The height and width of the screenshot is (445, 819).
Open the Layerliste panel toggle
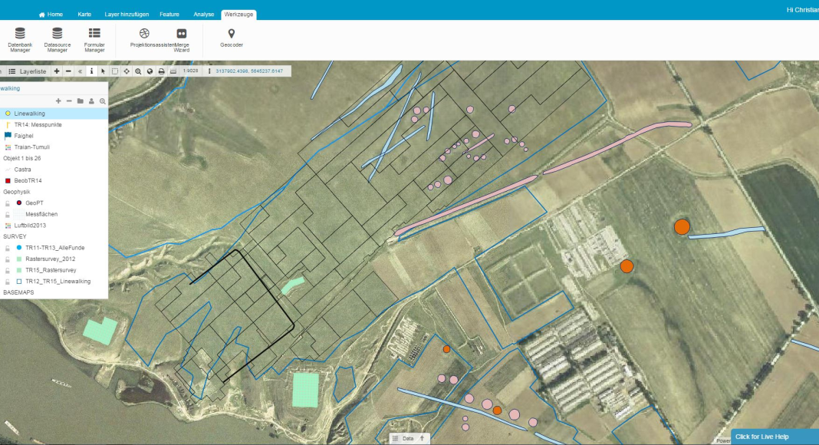27,71
